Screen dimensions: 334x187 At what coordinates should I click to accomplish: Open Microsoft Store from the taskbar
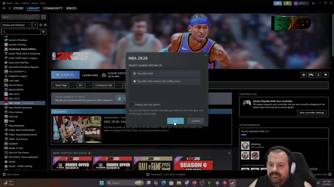[x=171, y=183]
